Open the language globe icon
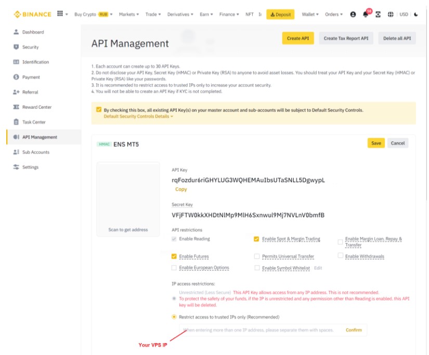This screenshot has width=429, height=355. tap(391, 14)
